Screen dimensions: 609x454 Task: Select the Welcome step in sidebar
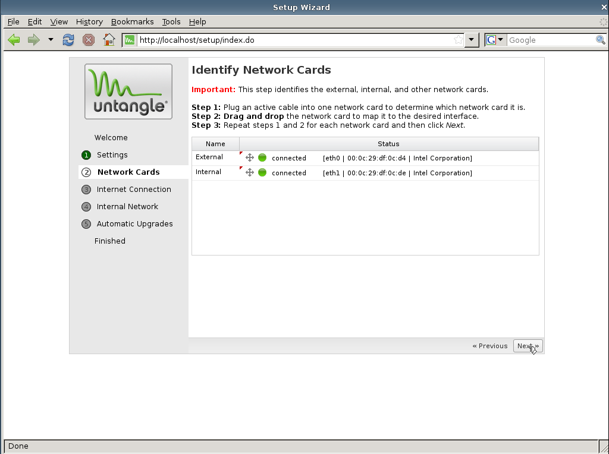[x=111, y=138]
